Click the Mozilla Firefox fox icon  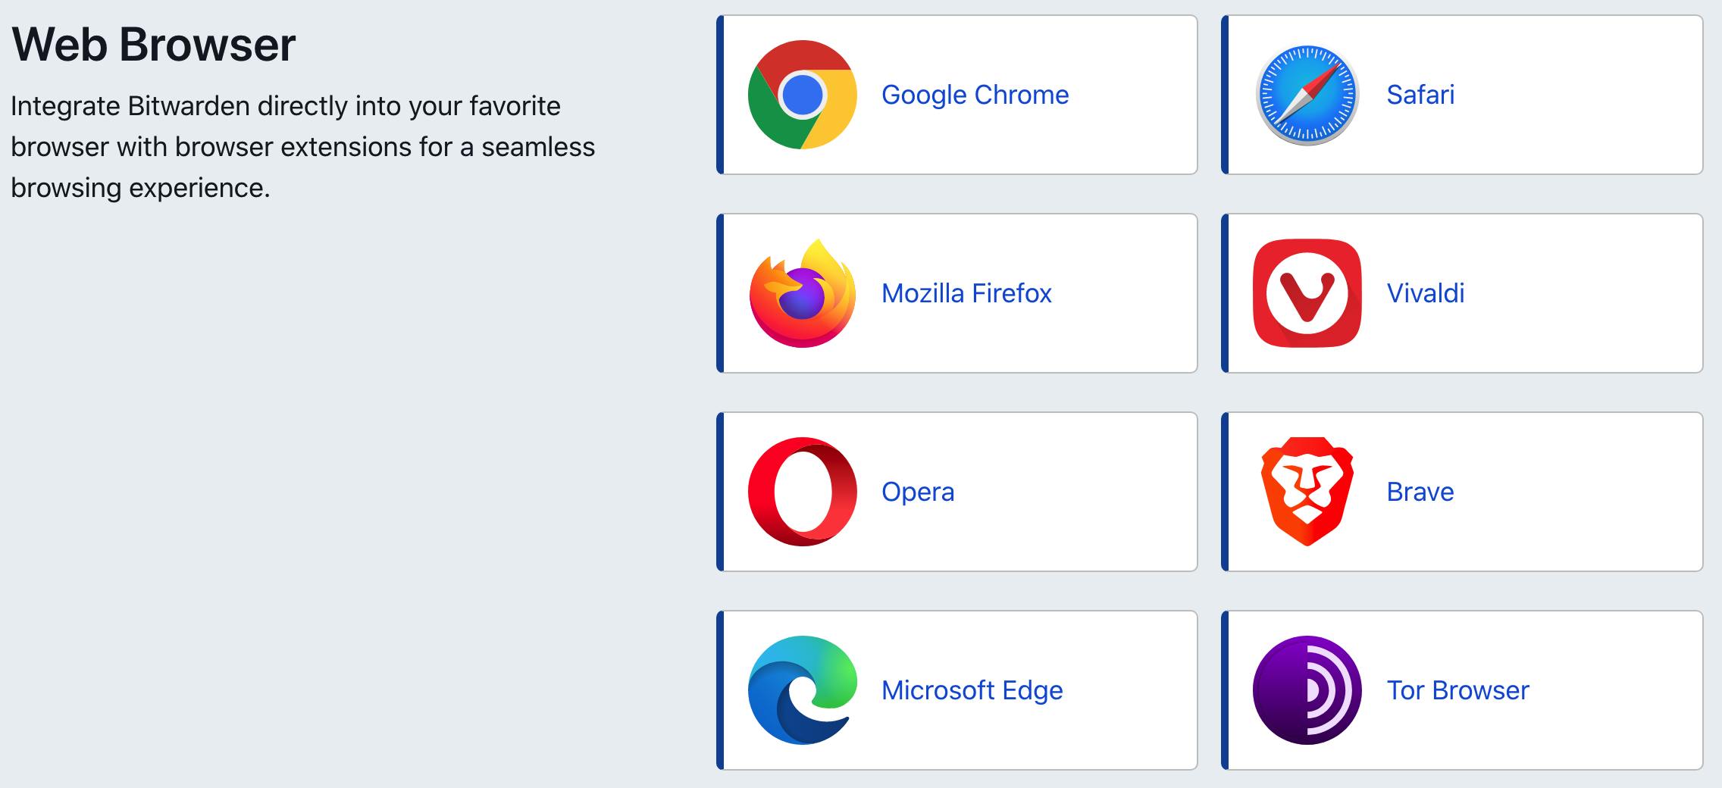tap(802, 293)
